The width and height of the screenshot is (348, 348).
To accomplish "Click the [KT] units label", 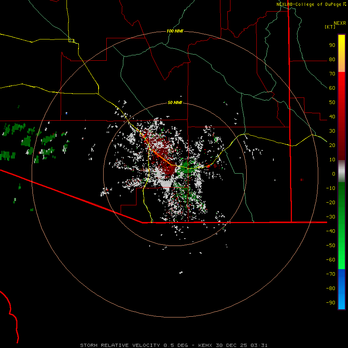I will tap(330, 27).
